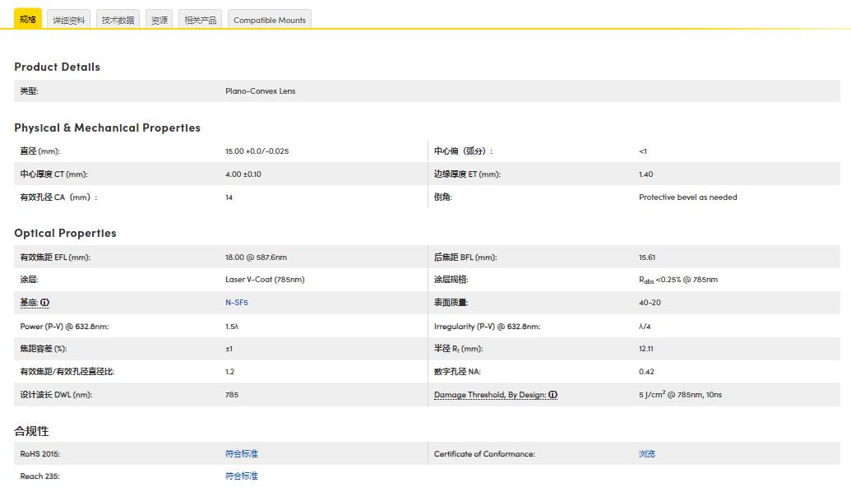
Task: Click the 类型 label
Action: click(30, 90)
